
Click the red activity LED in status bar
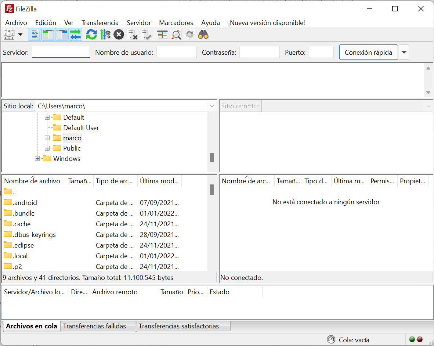pyautogui.click(x=420, y=339)
